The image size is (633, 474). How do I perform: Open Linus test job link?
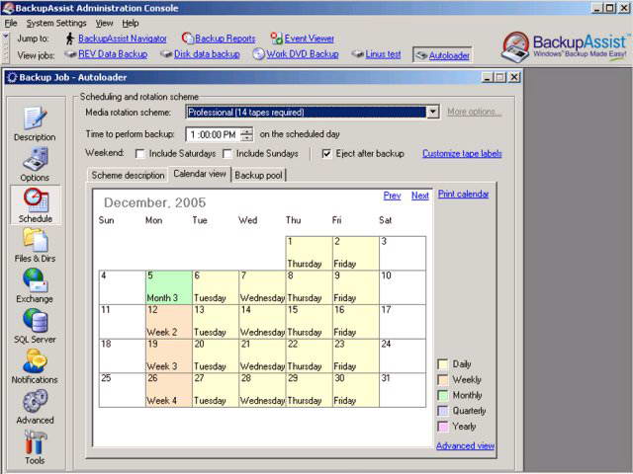tap(383, 54)
